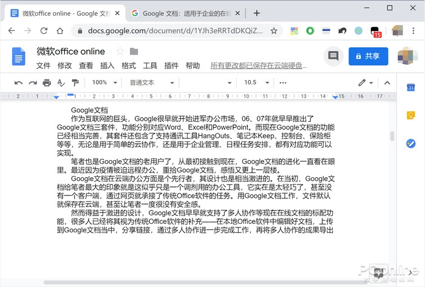Bookmark this page with the star

click(x=274, y=30)
